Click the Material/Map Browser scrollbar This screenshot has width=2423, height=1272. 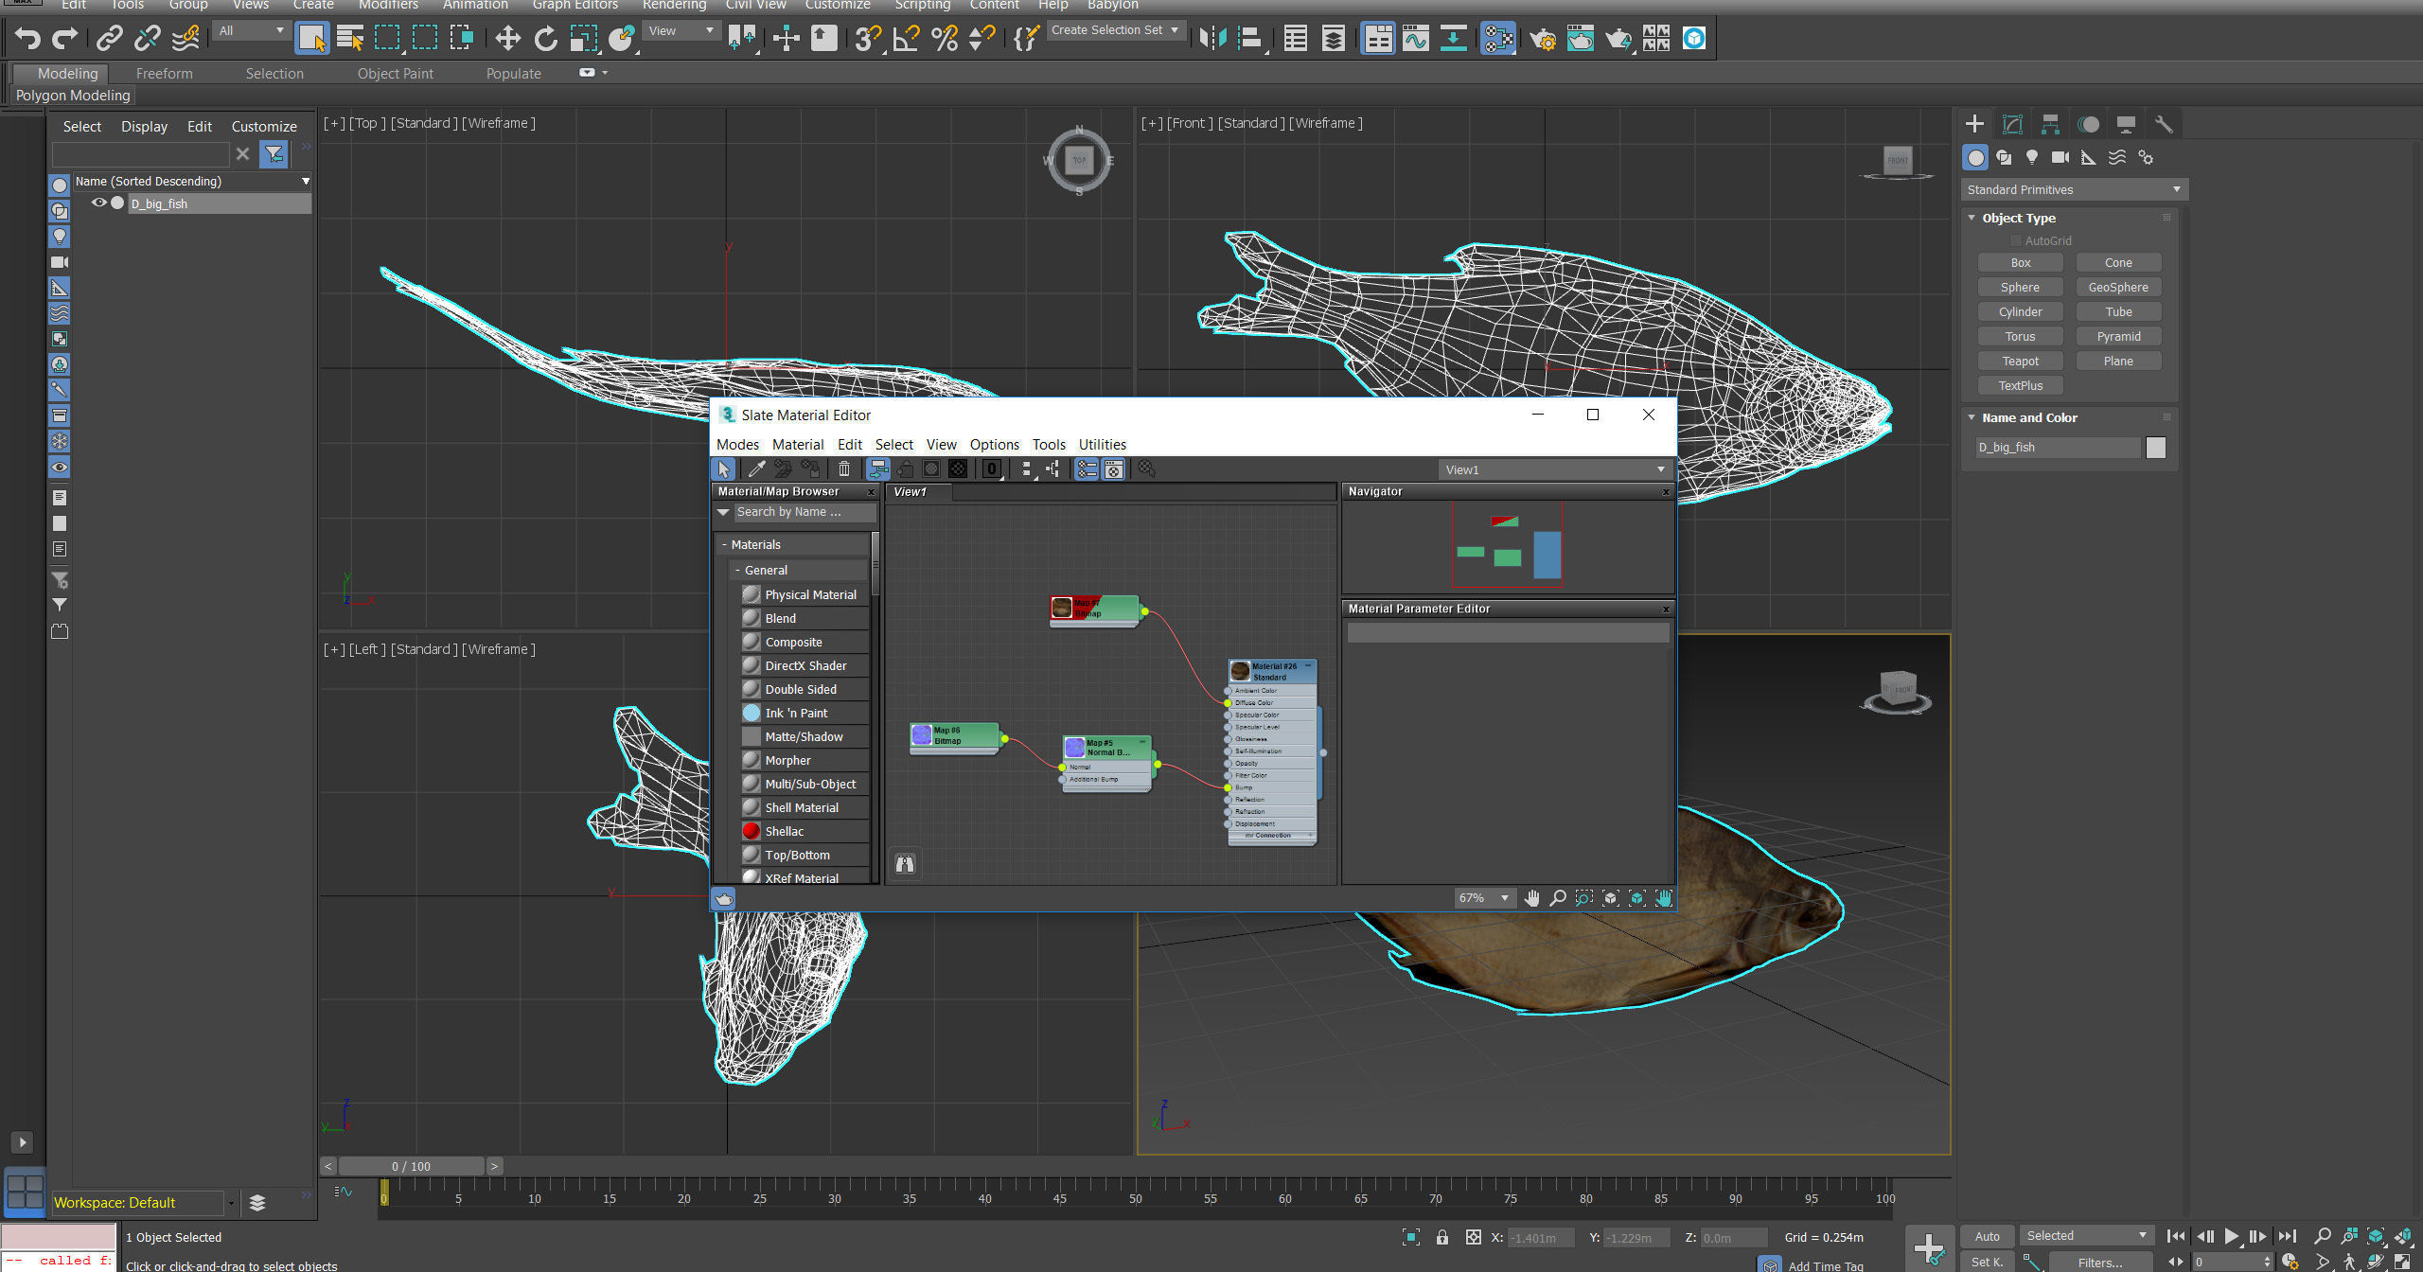[875, 563]
